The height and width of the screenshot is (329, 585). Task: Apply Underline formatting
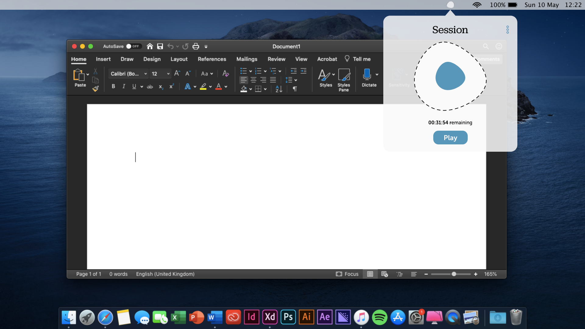[x=134, y=87]
